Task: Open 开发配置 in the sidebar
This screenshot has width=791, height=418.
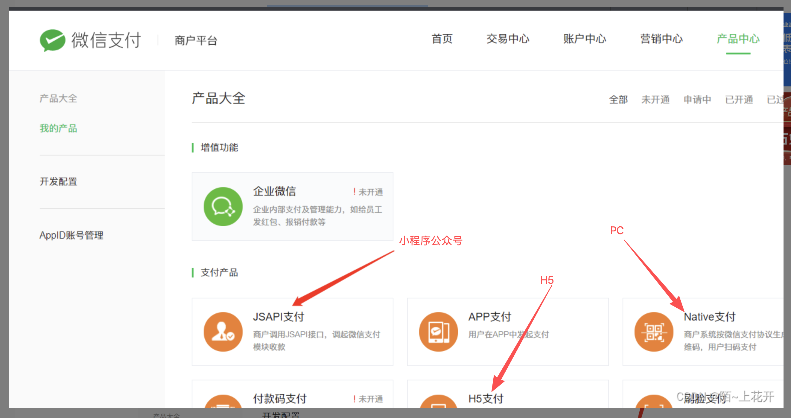Action: click(x=58, y=181)
